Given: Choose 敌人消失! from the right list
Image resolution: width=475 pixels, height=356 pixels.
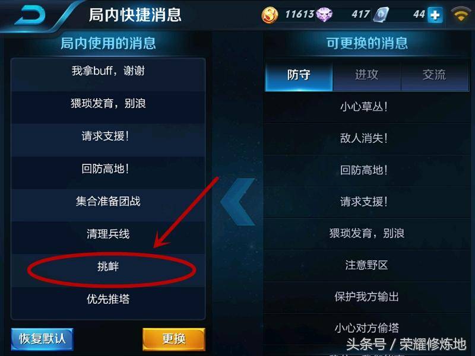Looking at the screenshot, I should 366,138.
